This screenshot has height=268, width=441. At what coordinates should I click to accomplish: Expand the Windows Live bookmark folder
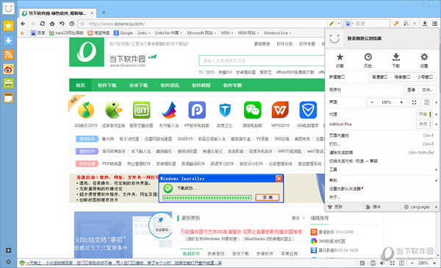pyautogui.click(x=278, y=33)
